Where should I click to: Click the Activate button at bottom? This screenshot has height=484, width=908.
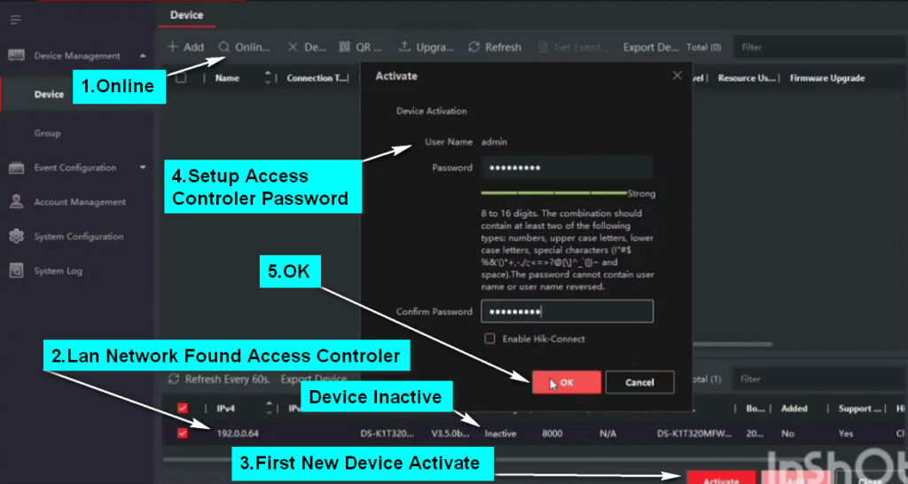721,478
